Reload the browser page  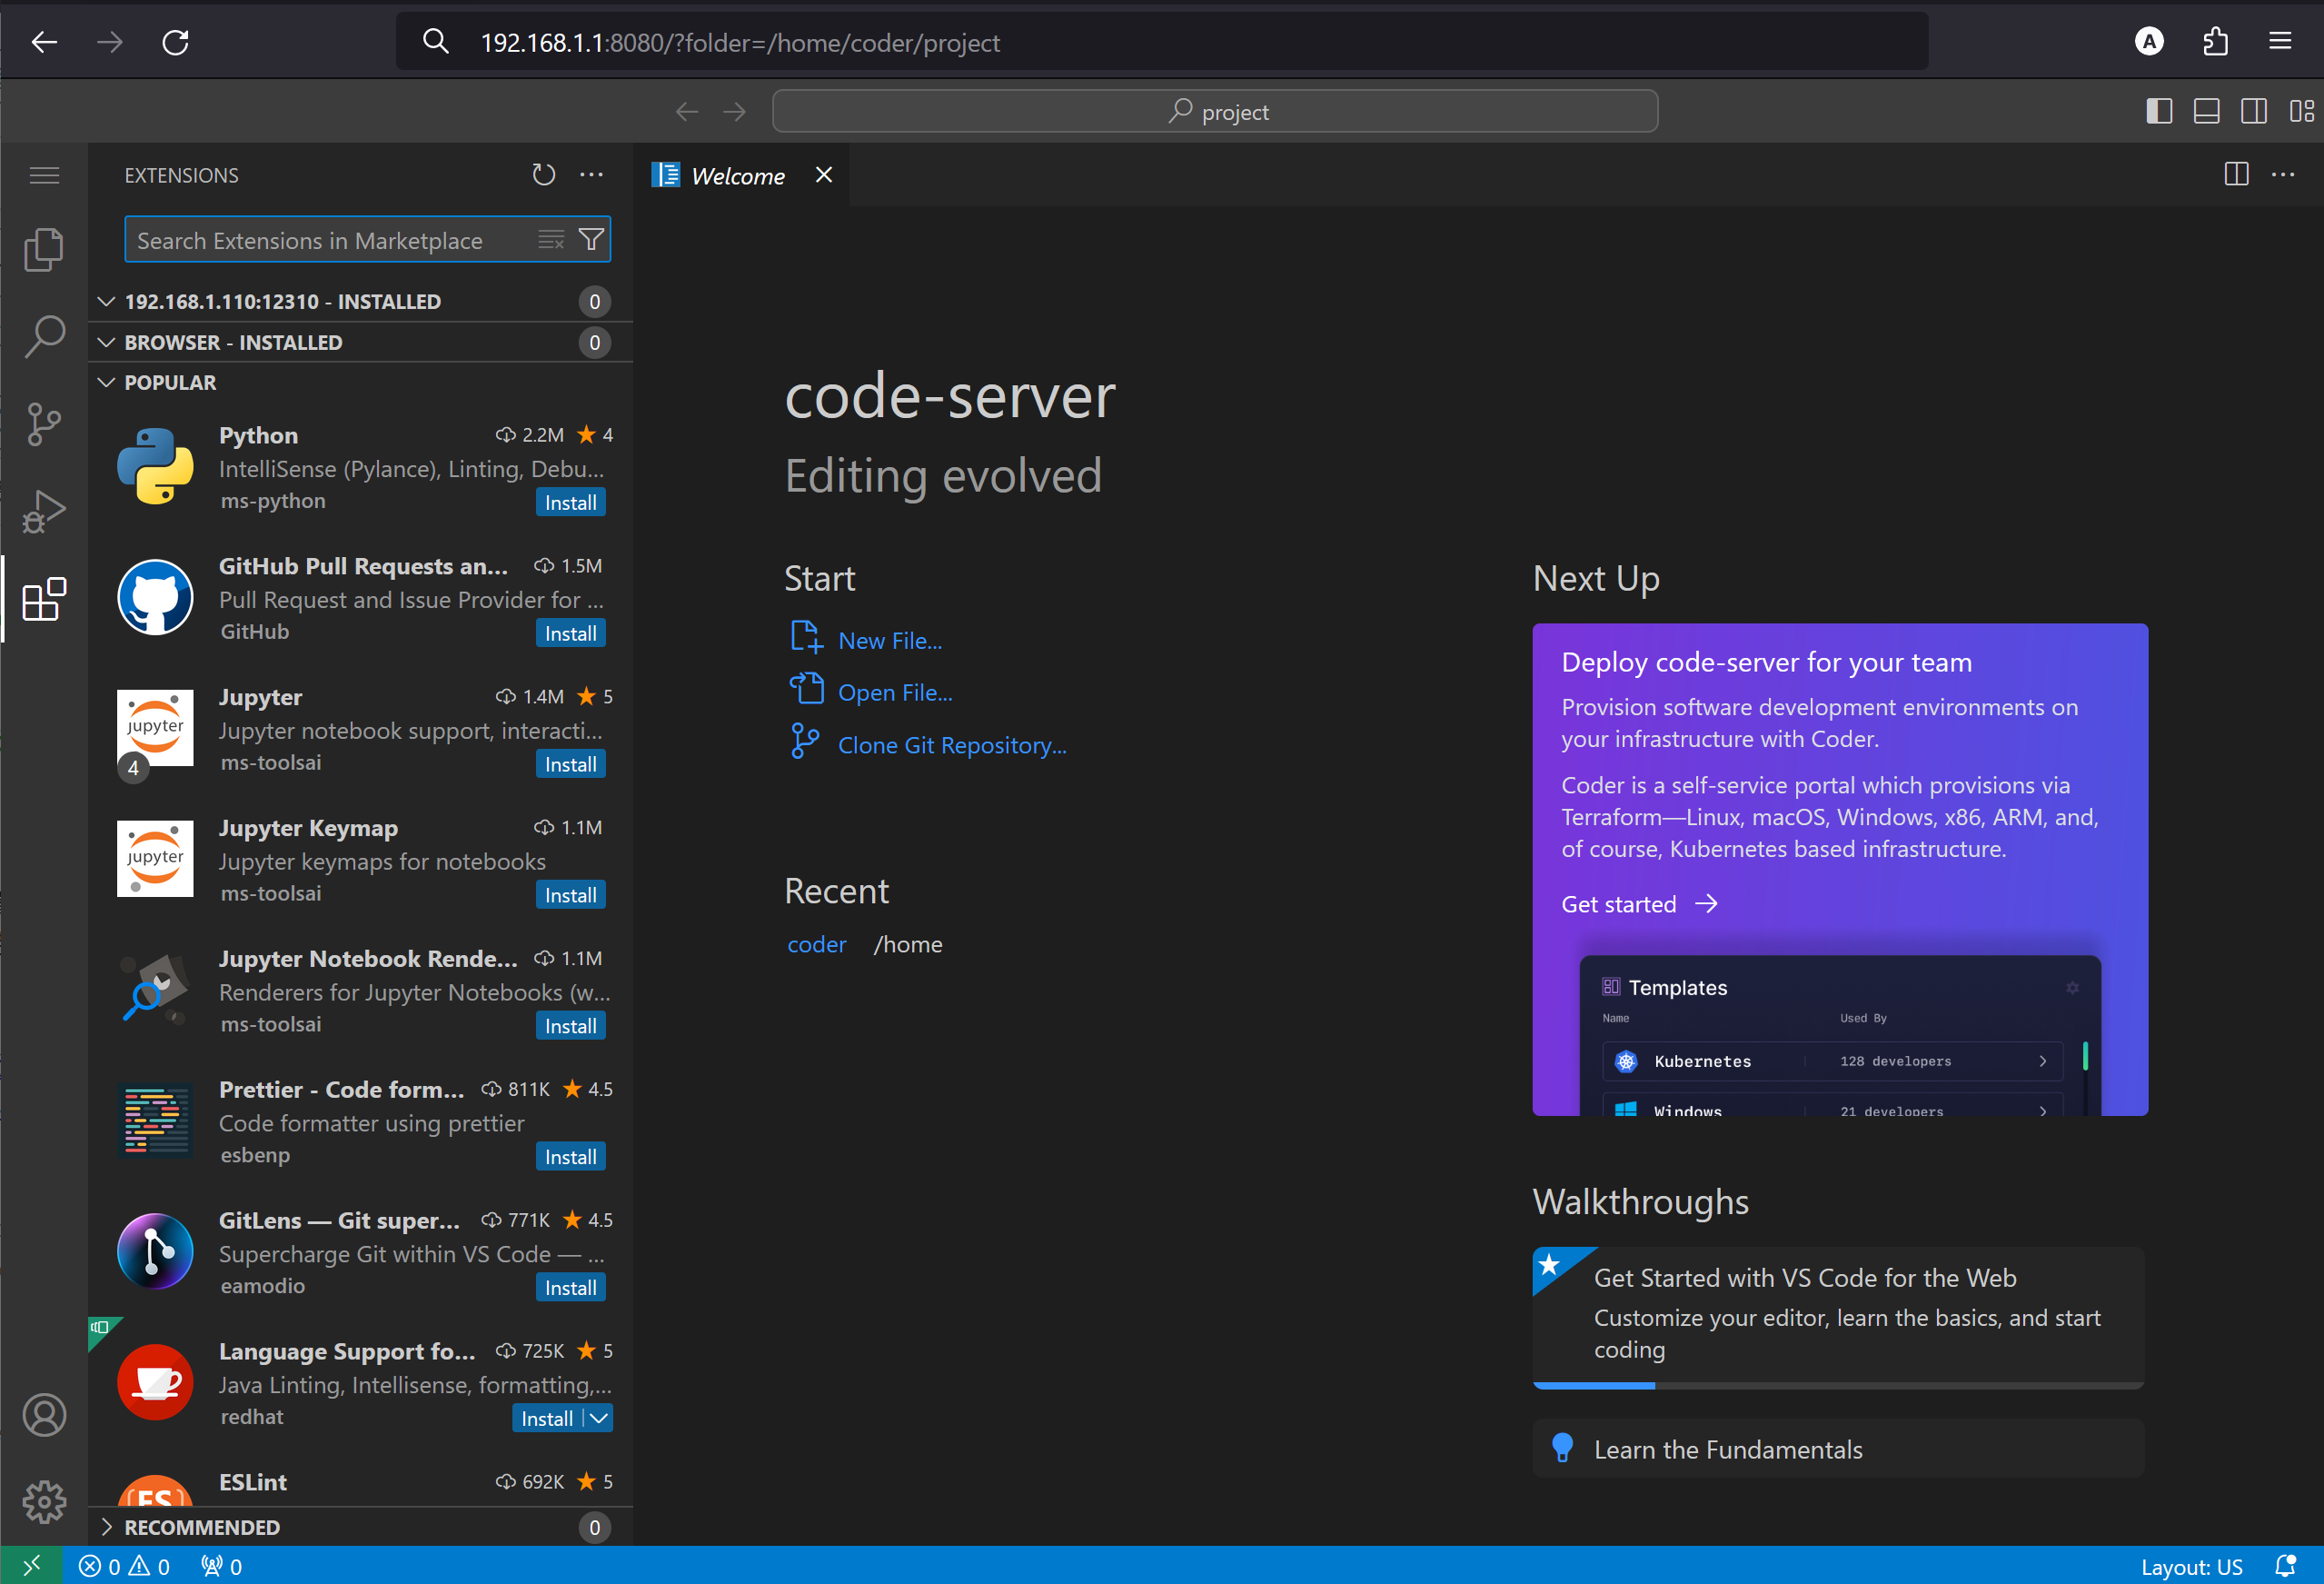176,42
